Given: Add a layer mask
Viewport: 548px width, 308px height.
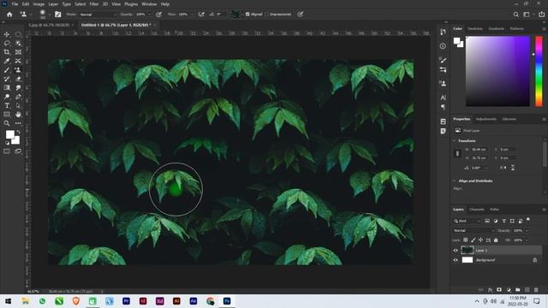Looking at the screenshot, I should pos(499,290).
